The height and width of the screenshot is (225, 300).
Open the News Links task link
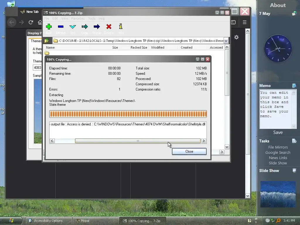(278, 158)
